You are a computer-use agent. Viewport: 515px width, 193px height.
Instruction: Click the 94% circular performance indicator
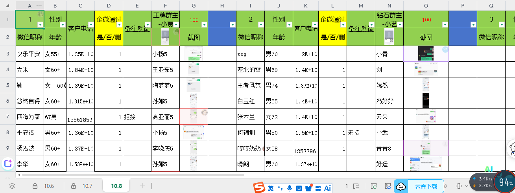coord(504,182)
